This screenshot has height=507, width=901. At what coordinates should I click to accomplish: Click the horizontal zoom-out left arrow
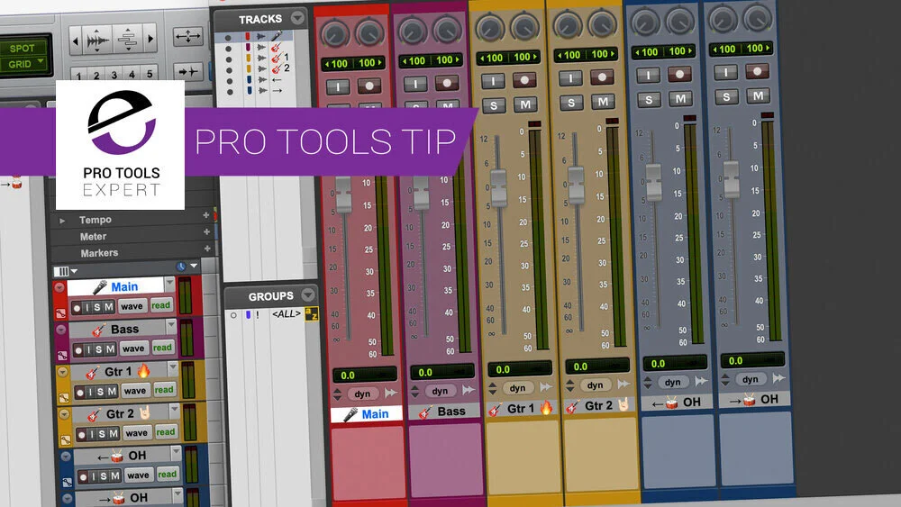(x=76, y=41)
